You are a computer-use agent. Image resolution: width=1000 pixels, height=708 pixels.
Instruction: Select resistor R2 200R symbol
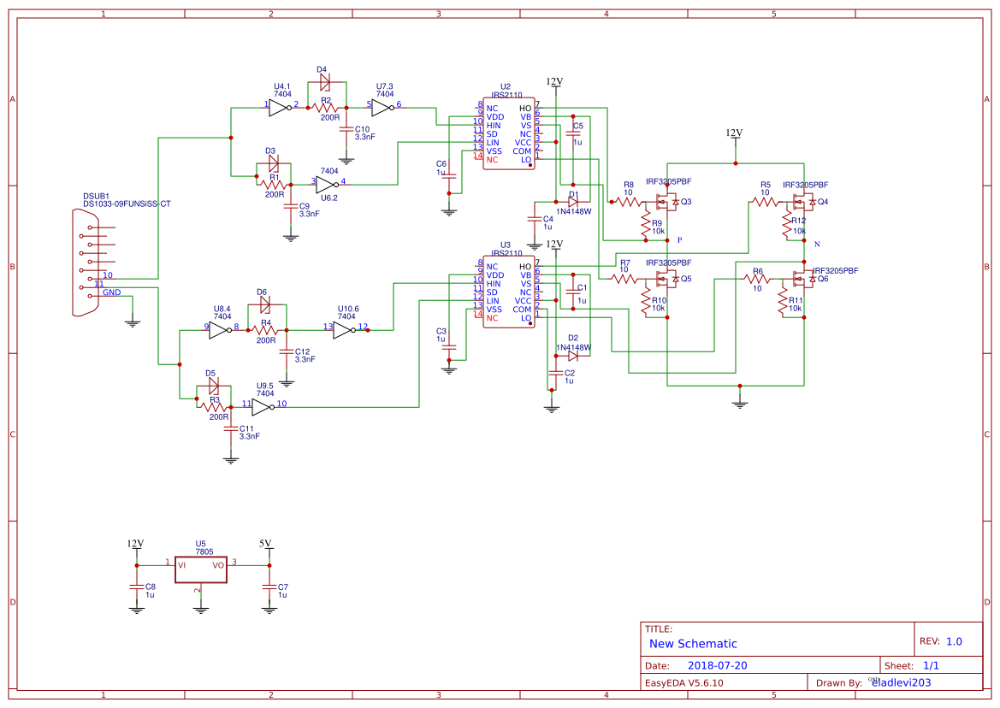coord(323,107)
